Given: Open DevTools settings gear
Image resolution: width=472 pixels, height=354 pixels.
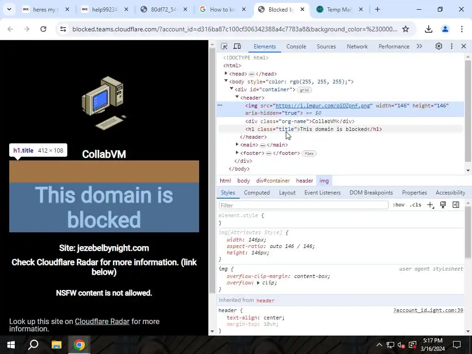Looking at the screenshot, I should point(439,46).
